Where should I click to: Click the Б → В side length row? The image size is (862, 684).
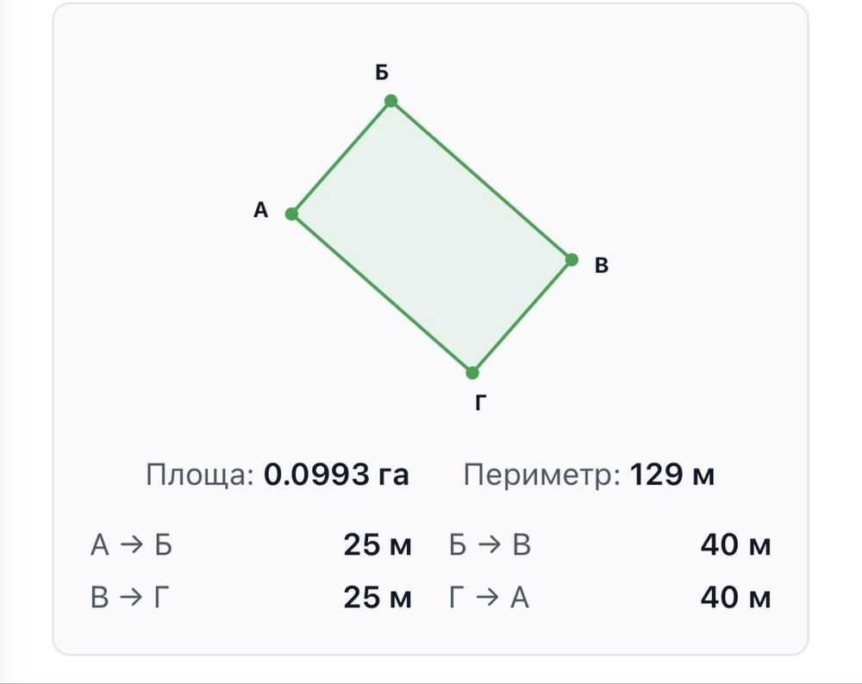[609, 545]
